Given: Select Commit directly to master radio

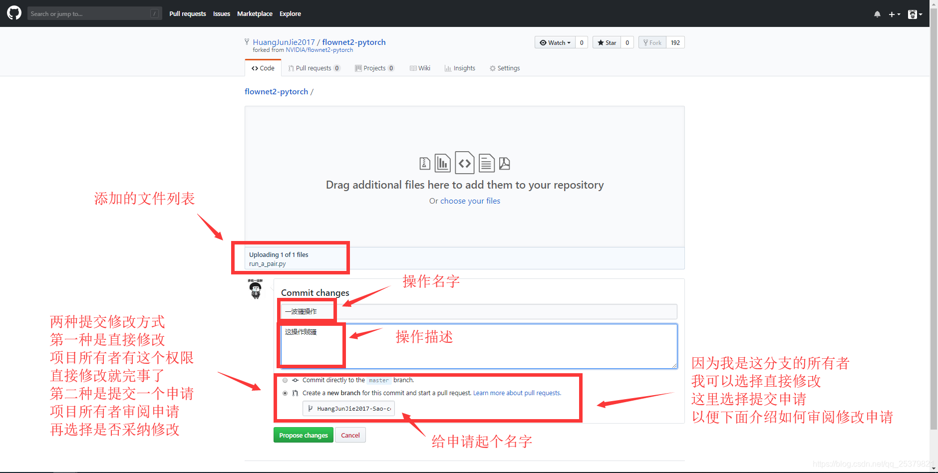Looking at the screenshot, I should click(285, 380).
